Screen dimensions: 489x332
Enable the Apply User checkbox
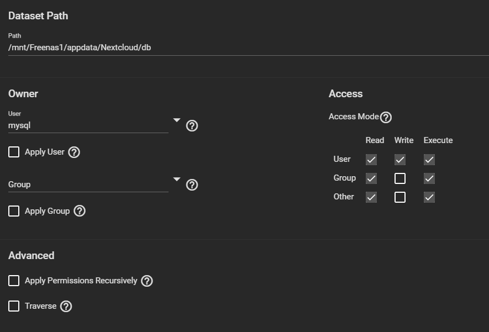[14, 152]
